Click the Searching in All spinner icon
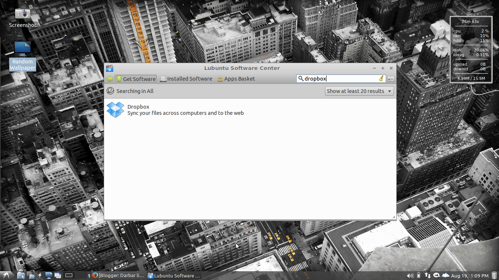499x280 pixels. coord(110,91)
